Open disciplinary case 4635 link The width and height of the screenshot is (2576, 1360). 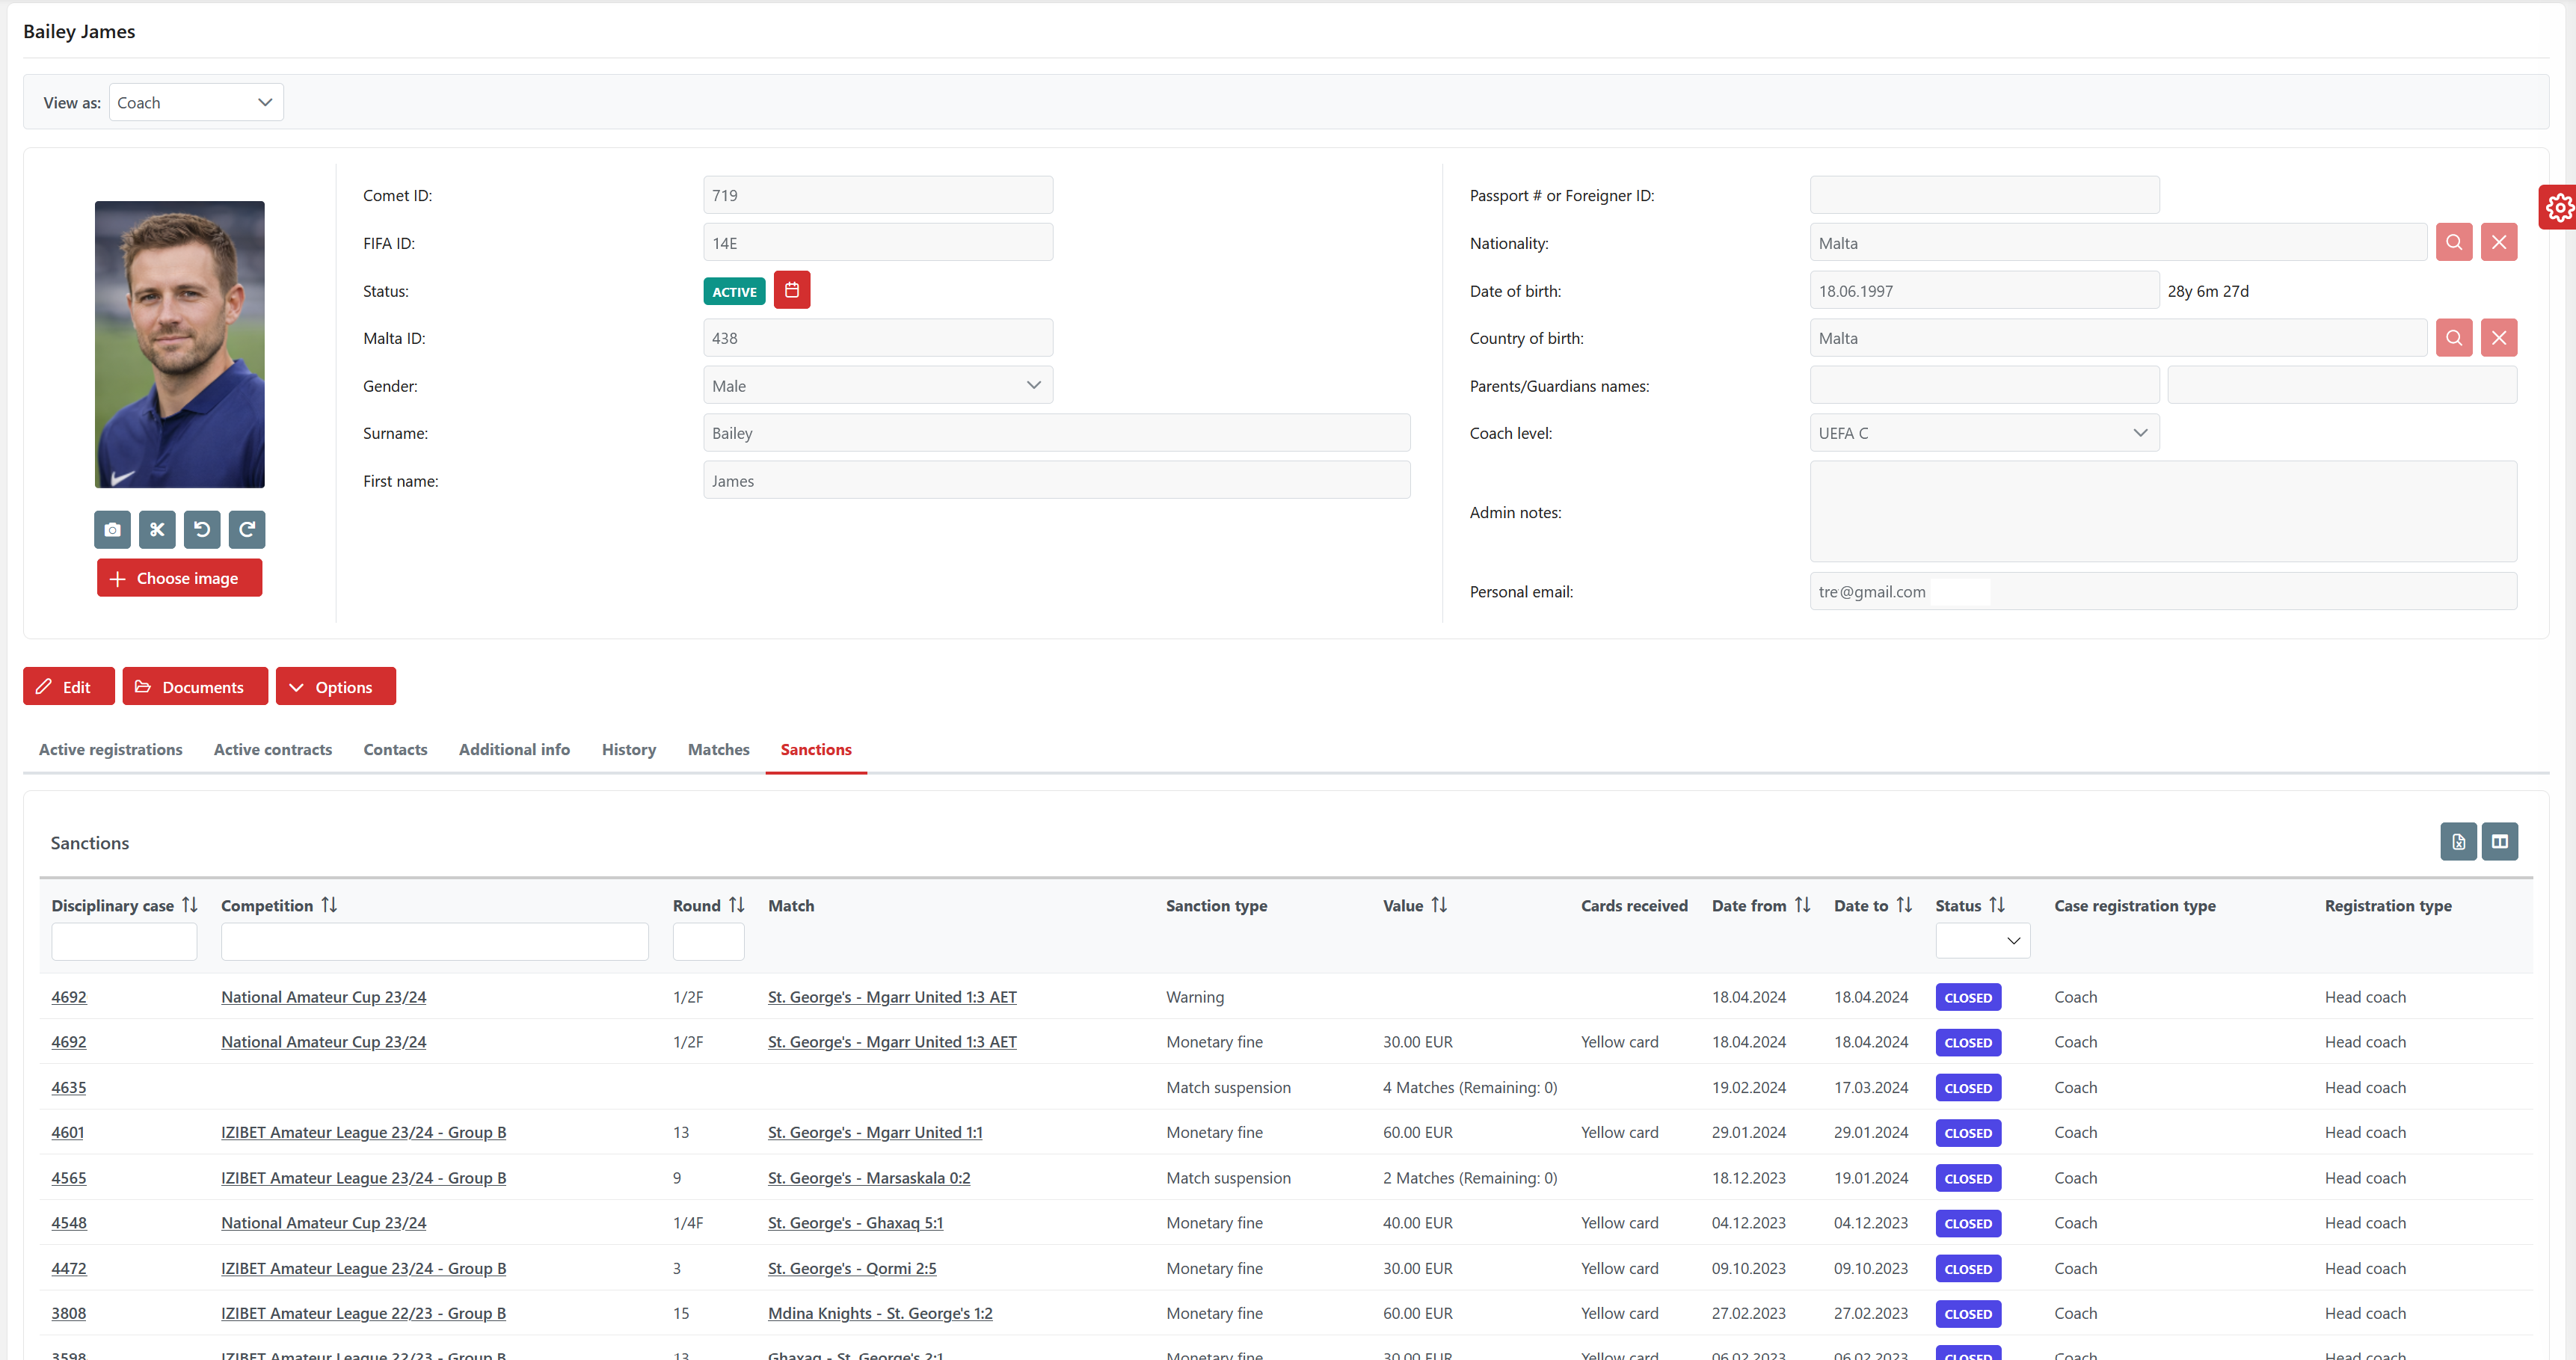click(x=68, y=1087)
